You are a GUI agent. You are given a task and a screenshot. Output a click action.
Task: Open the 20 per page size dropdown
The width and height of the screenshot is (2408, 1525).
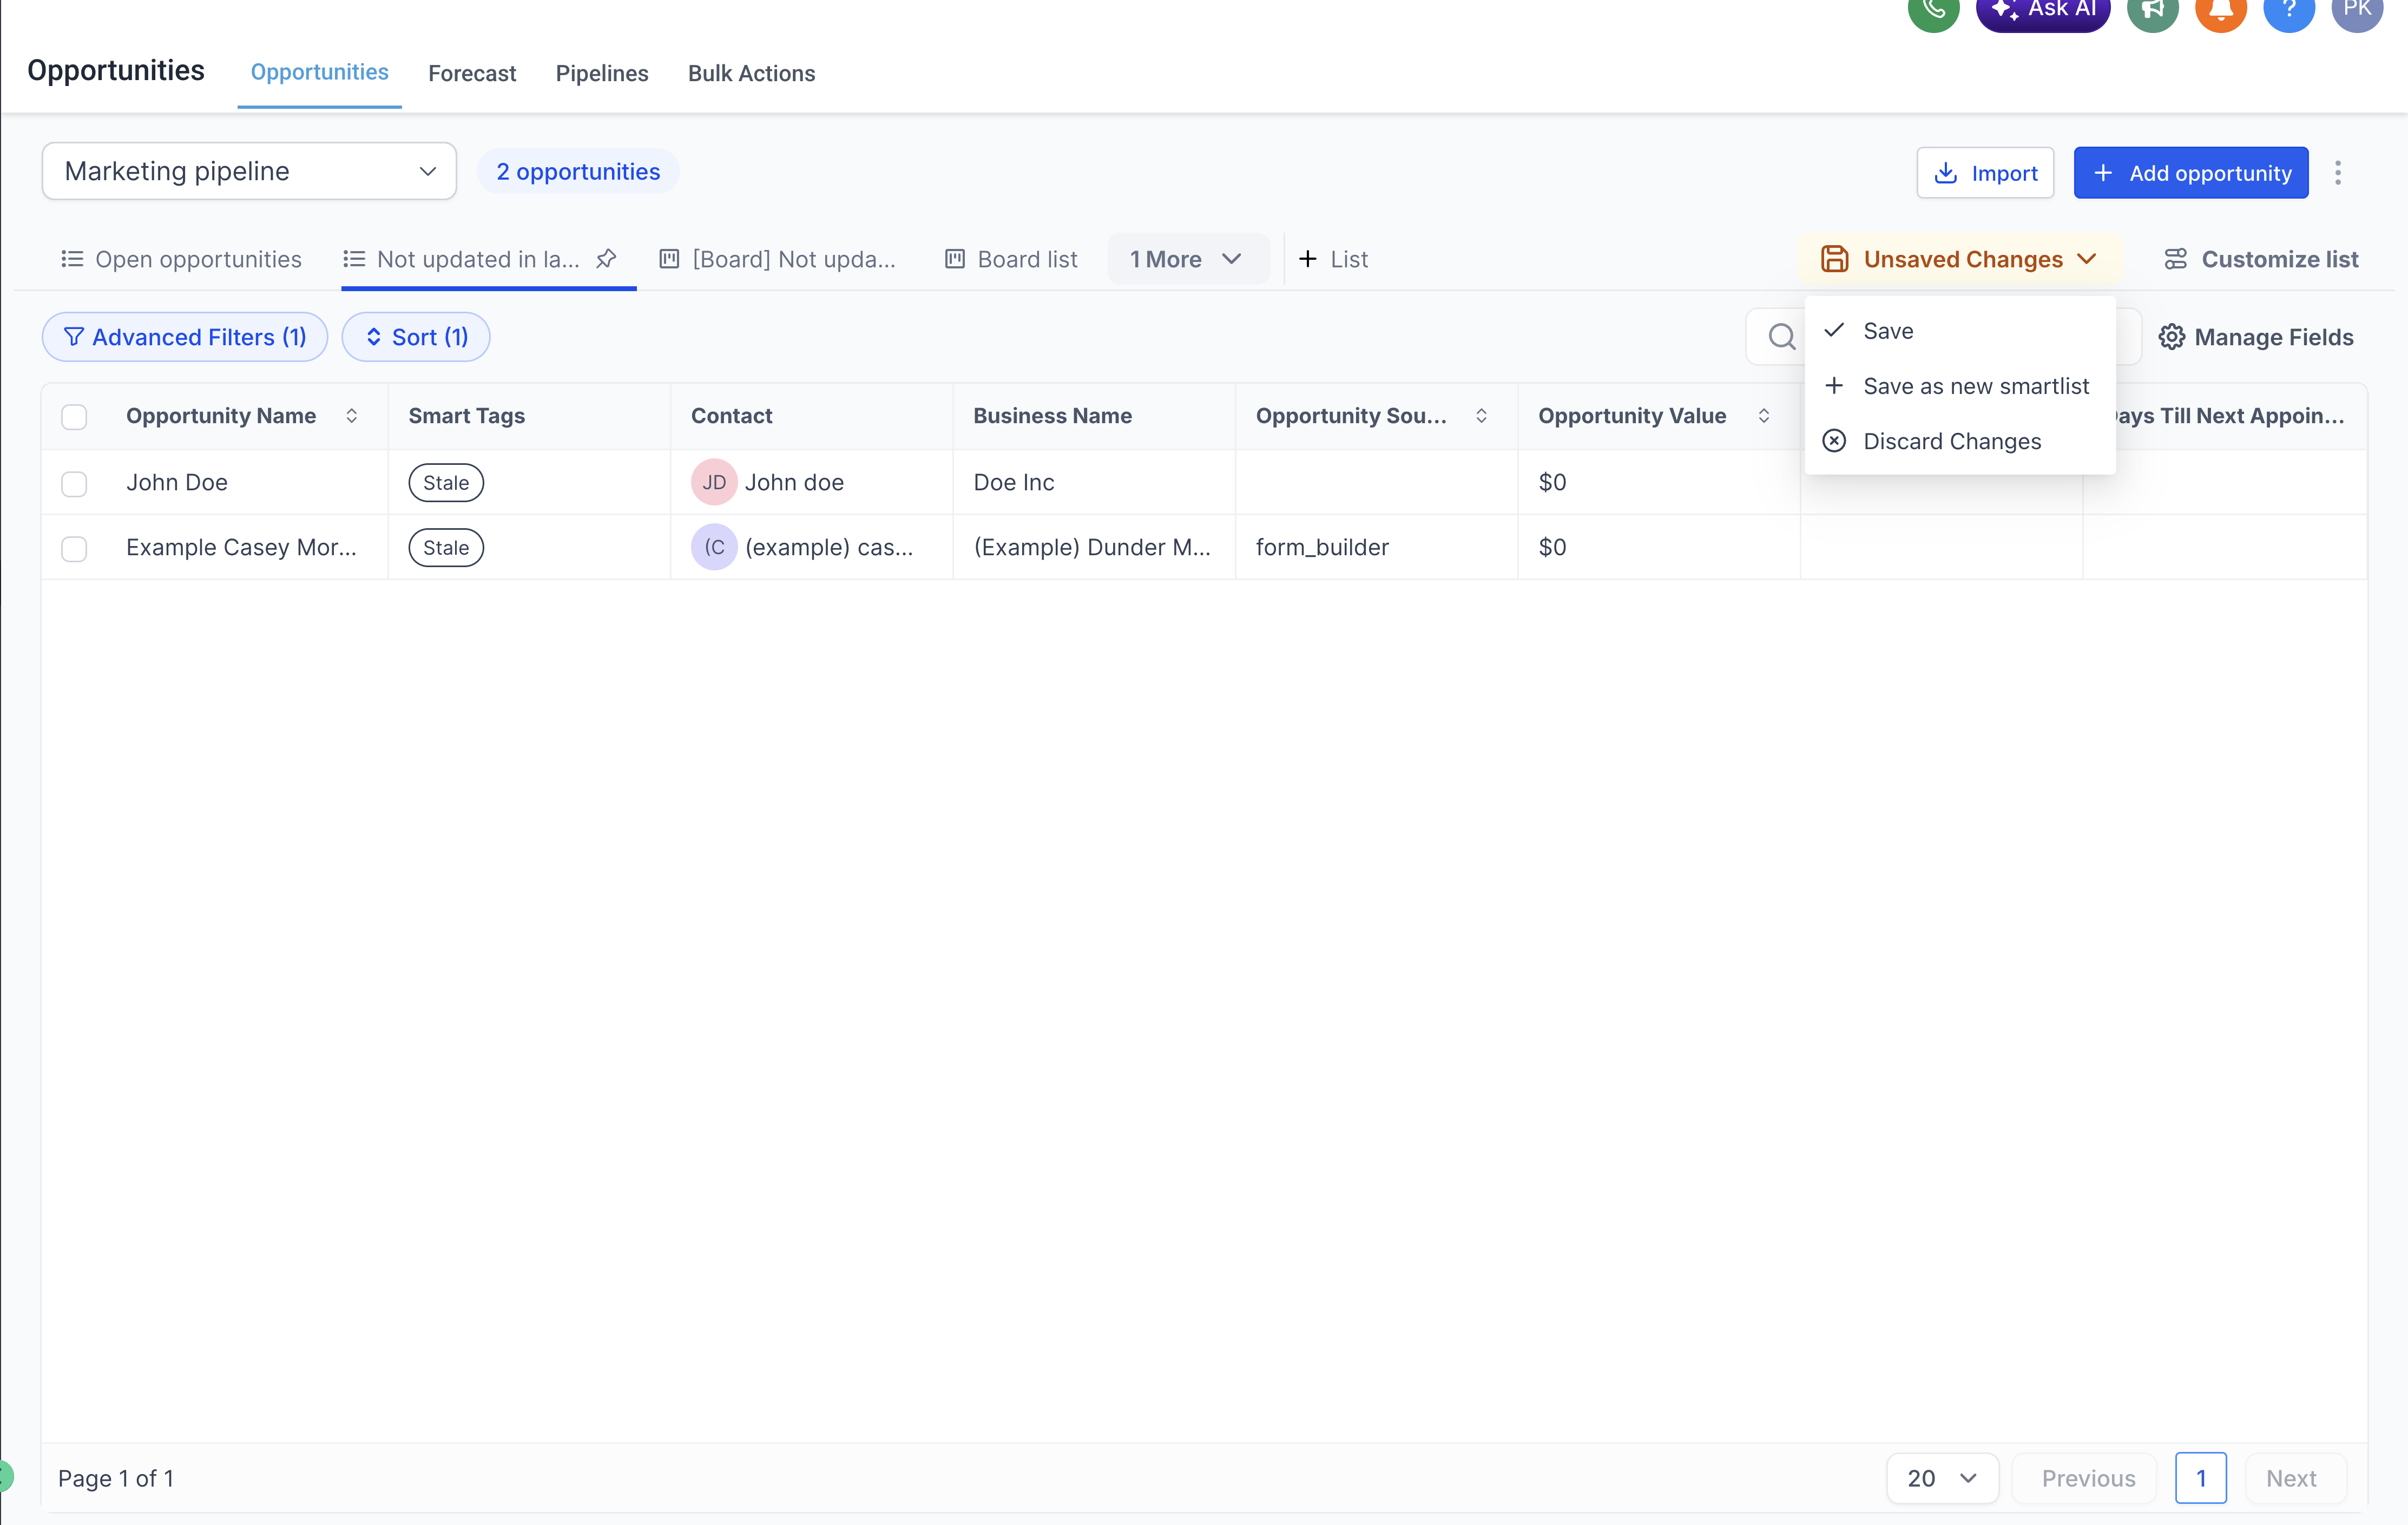[x=1941, y=1477]
